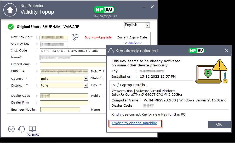This screenshot has width=235, height=143.
Task: Click the Dealer Firm input field
Action: pyautogui.click(x=64, y=103)
